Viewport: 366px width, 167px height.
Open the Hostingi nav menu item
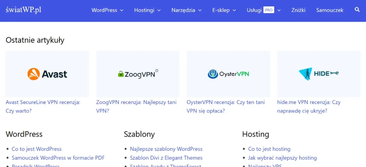pos(144,10)
